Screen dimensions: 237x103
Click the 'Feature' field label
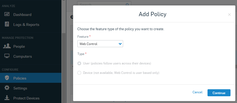[x=83, y=37]
